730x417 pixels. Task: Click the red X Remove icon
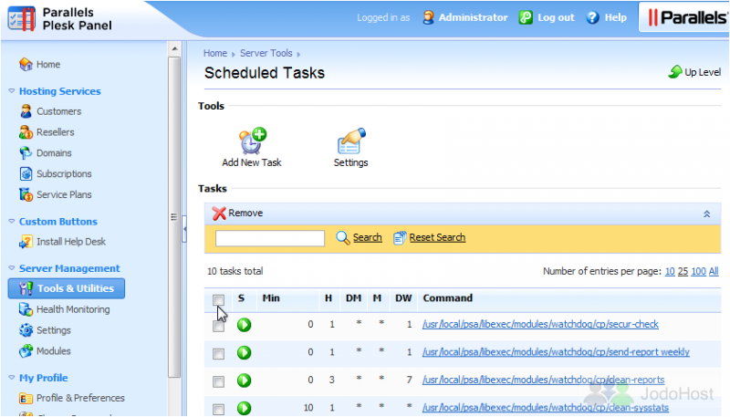[219, 214]
